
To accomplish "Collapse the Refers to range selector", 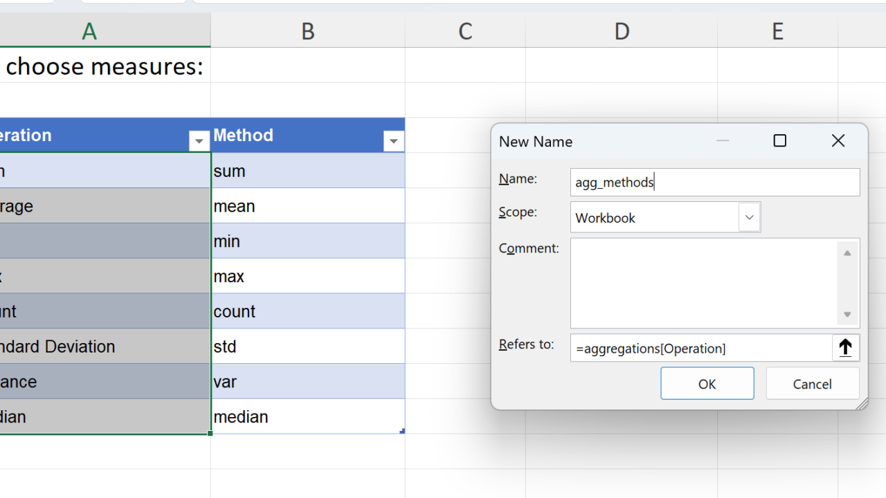I will point(845,348).
